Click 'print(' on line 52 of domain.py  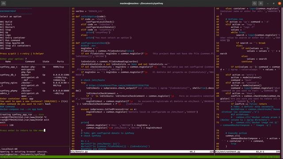pos(85,122)
